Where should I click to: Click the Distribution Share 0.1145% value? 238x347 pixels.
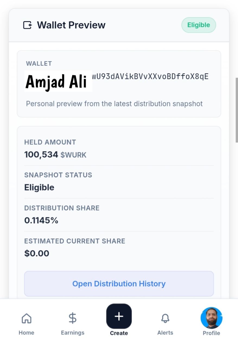[x=41, y=220]
